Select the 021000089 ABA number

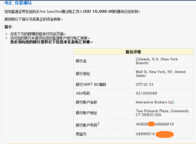(146, 93)
